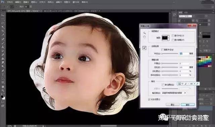Viewport: 215px width, 127px height.
Task: Open the 输出到 output-to dropdown
Action: tap(174, 93)
